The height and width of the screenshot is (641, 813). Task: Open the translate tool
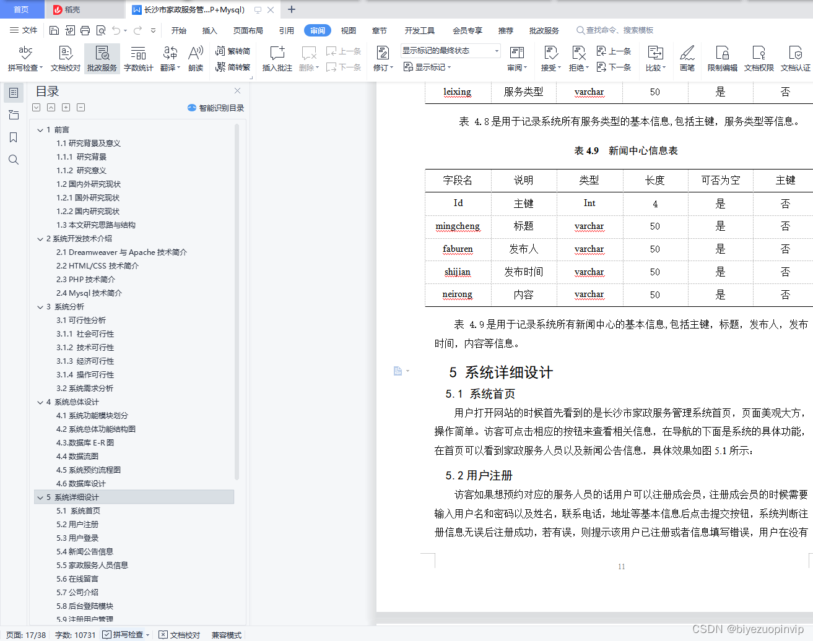[170, 59]
